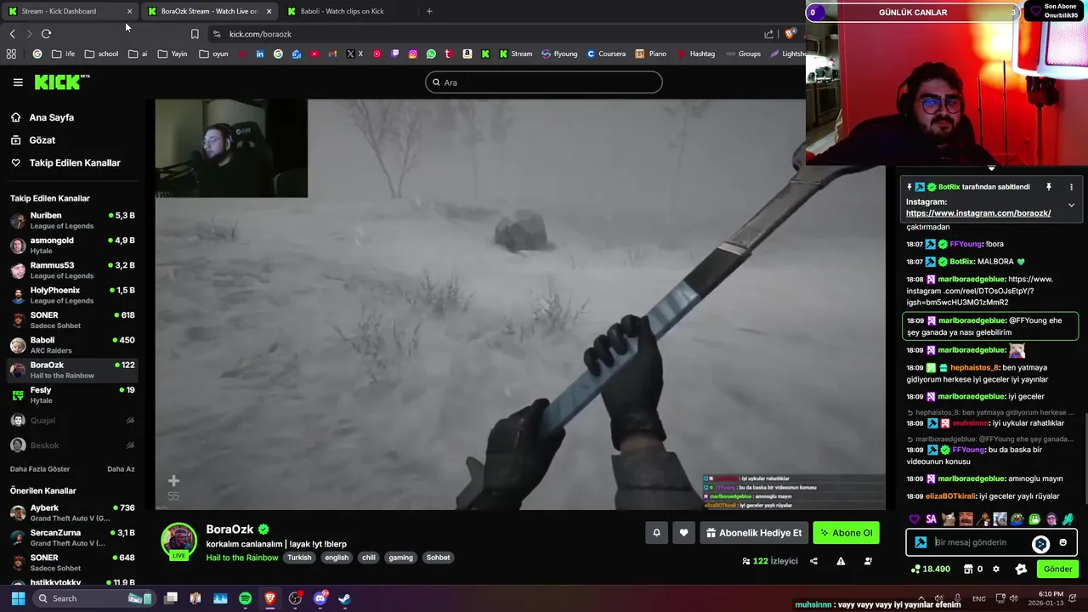This screenshot has height=612, width=1088.
Task: Click the report warning triangle icon
Action: 841,561
